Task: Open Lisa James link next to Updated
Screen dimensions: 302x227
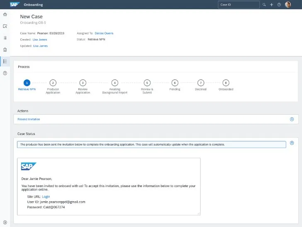Action: (41, 46)
